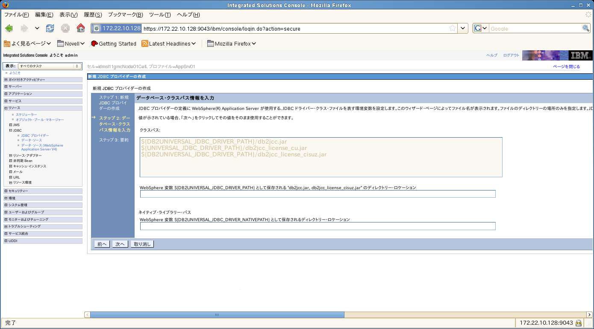Screen dimensions: 594x329
Task: Click the 取り消し button
Action: (142, 244)
